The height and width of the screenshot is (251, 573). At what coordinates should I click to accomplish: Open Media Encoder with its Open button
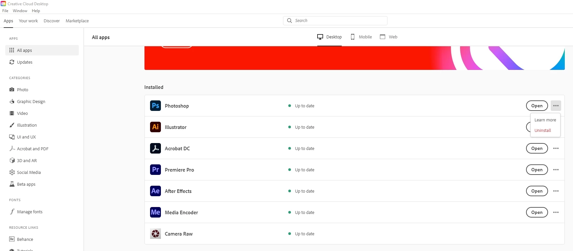tap(537, 212)
